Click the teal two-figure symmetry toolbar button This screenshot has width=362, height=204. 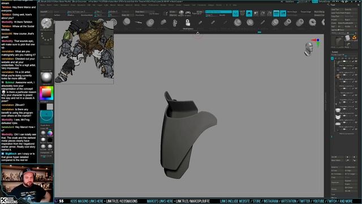click(235, 14)
